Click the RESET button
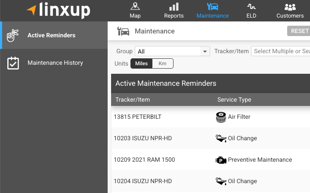The image size is (310, 193). (298, 31)
